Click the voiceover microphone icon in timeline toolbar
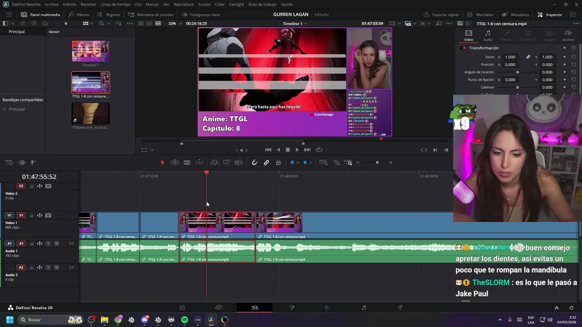The width and height of the screenshot is (582, 327). (x=33, y=163)
